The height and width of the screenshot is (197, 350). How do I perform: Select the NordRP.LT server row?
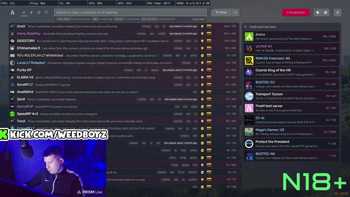(x=124, y=85)
